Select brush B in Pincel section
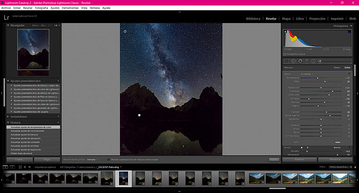The height and width of the screenshot is (193, 359). click(308, 147)
